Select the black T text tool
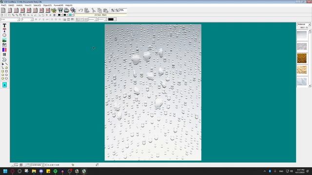 4,25
